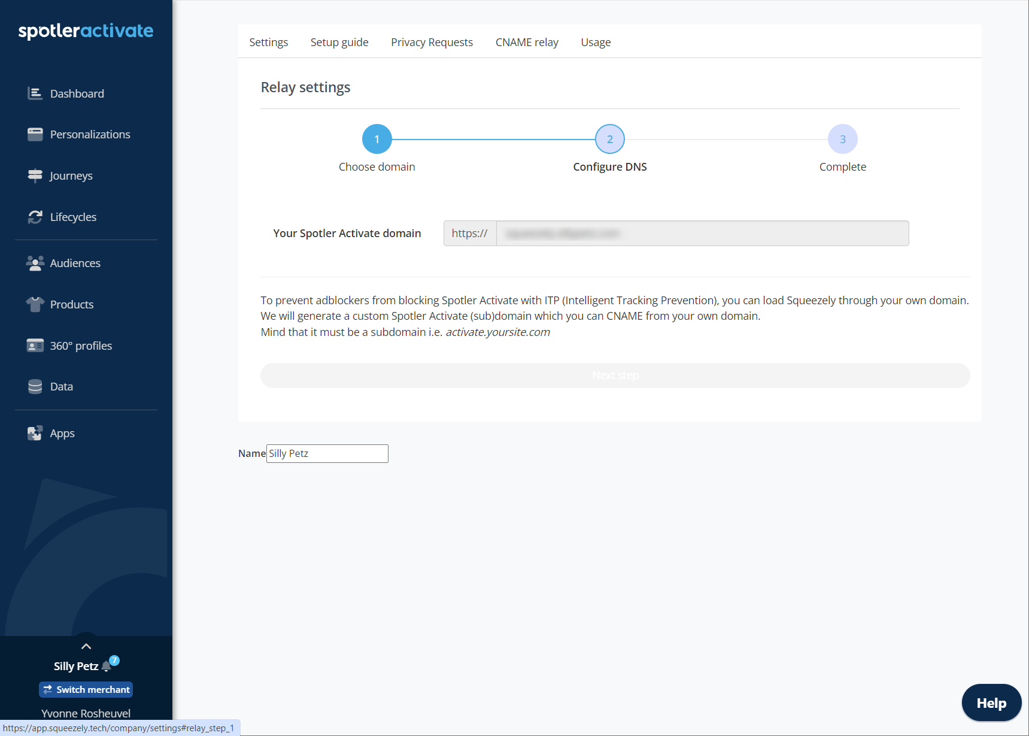1029x736 pixels.
Task: Click the Personalizations icon in the sidebar
Action: coord(35,134)
